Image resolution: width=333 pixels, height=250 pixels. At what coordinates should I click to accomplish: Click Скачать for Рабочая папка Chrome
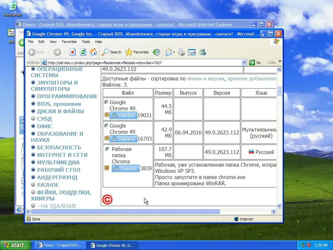pyautogui.click(x=126, y=169)
